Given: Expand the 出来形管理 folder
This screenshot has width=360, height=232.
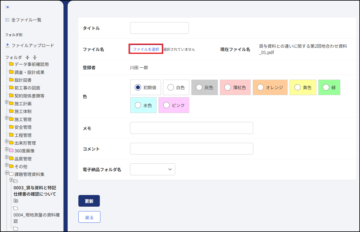Looking at the screenshot, I should click(7, 141).
